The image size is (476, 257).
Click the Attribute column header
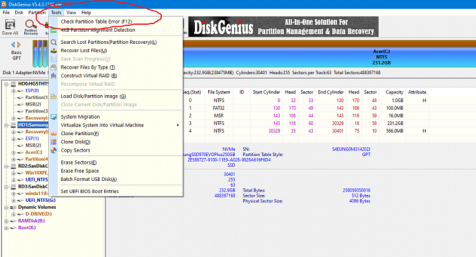[417, 92]
